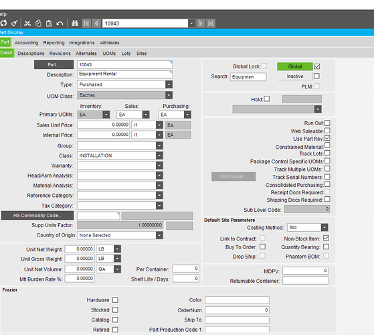Click the Part... lookup button
Image resolution: width=374 pixels, height=335 pixels.
(x=54, y=65)
